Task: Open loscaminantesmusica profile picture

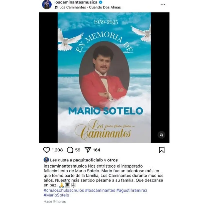Action: (47, 4)
